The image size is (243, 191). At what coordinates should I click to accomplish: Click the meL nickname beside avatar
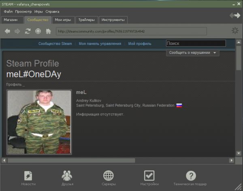click(81, 92)
